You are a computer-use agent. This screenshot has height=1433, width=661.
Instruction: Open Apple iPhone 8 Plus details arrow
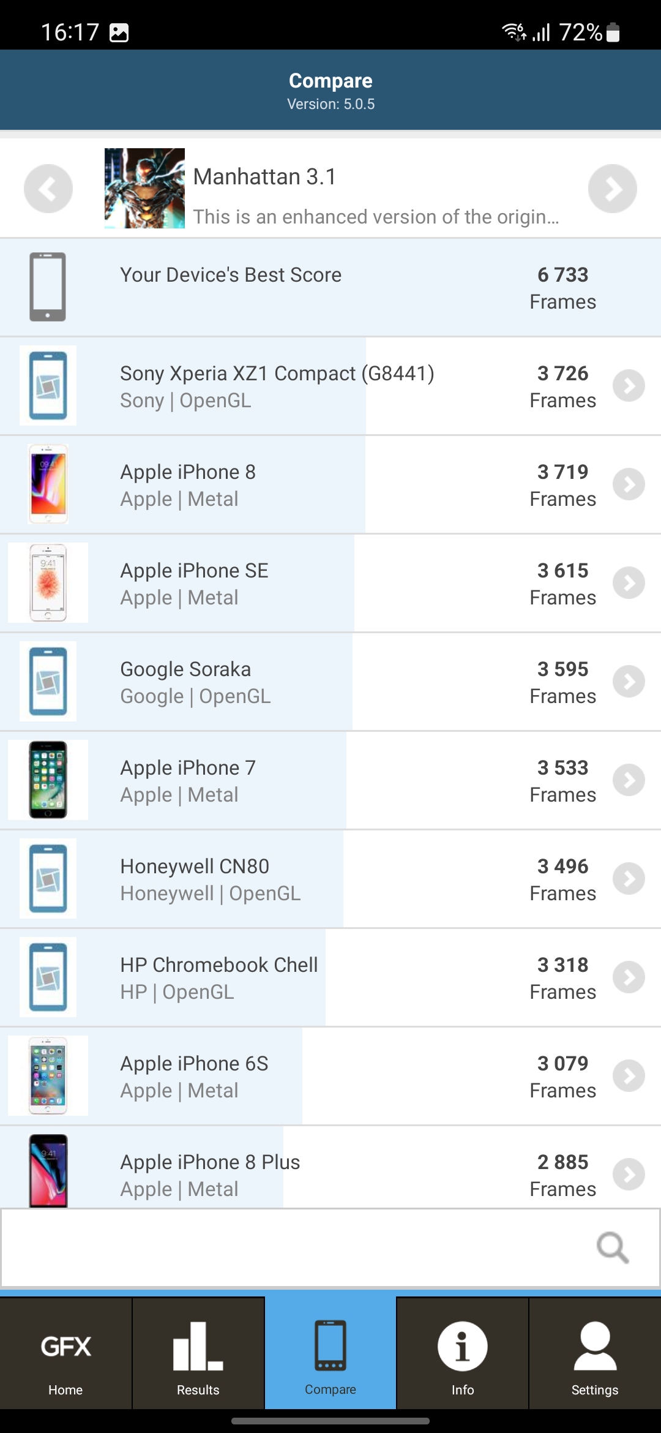click(629, 1175)
